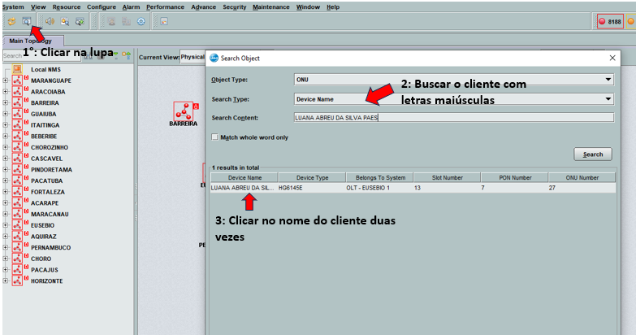
Task: Expand the EUSEBIO tree node
Action: pyautogui.click(x=6, y=225)
